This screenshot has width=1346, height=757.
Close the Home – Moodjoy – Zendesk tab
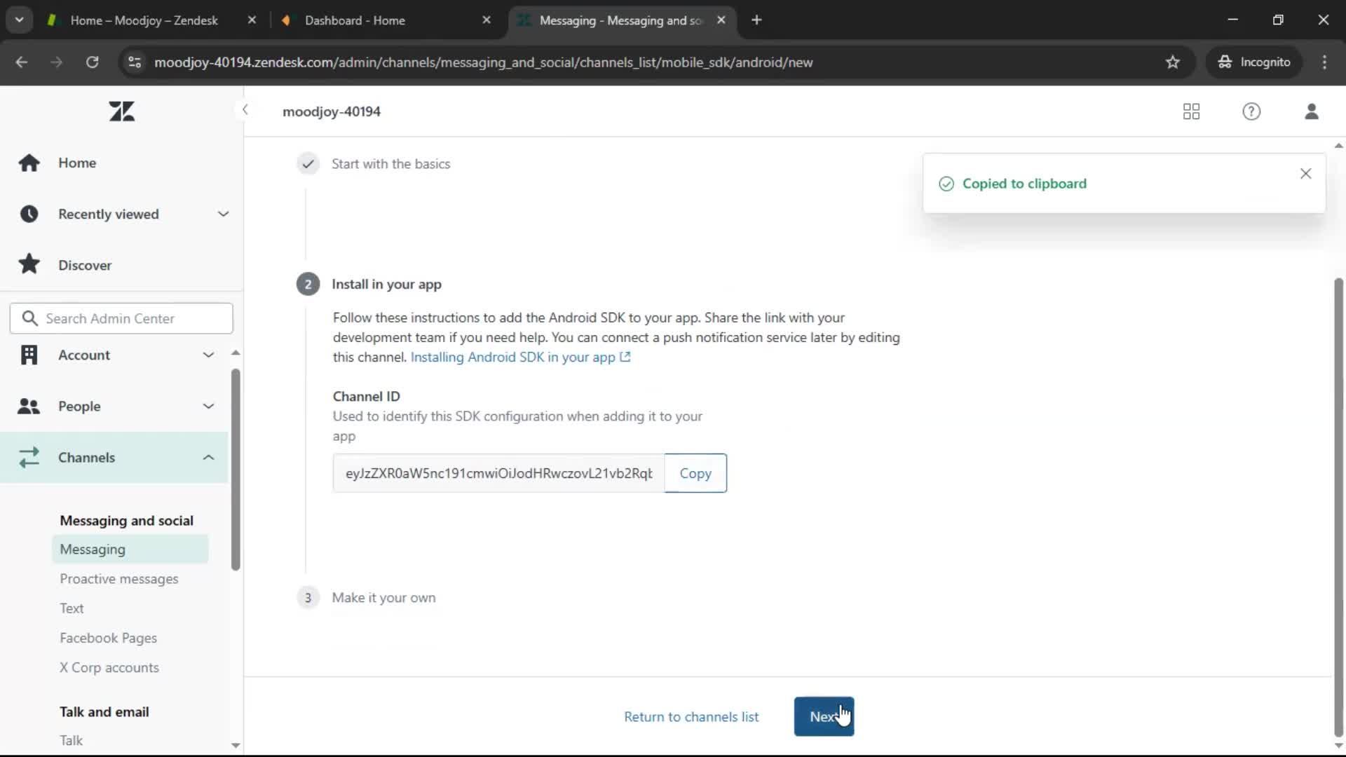coord(252,20)
